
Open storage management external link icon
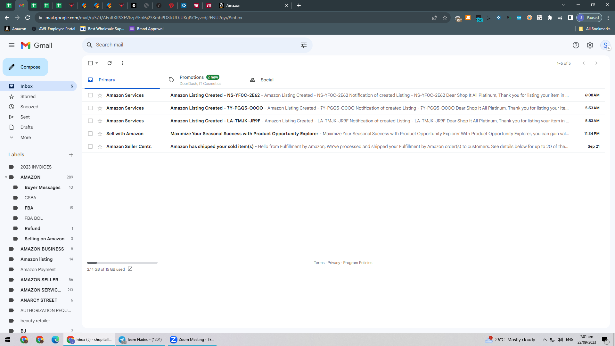point(130,269)
